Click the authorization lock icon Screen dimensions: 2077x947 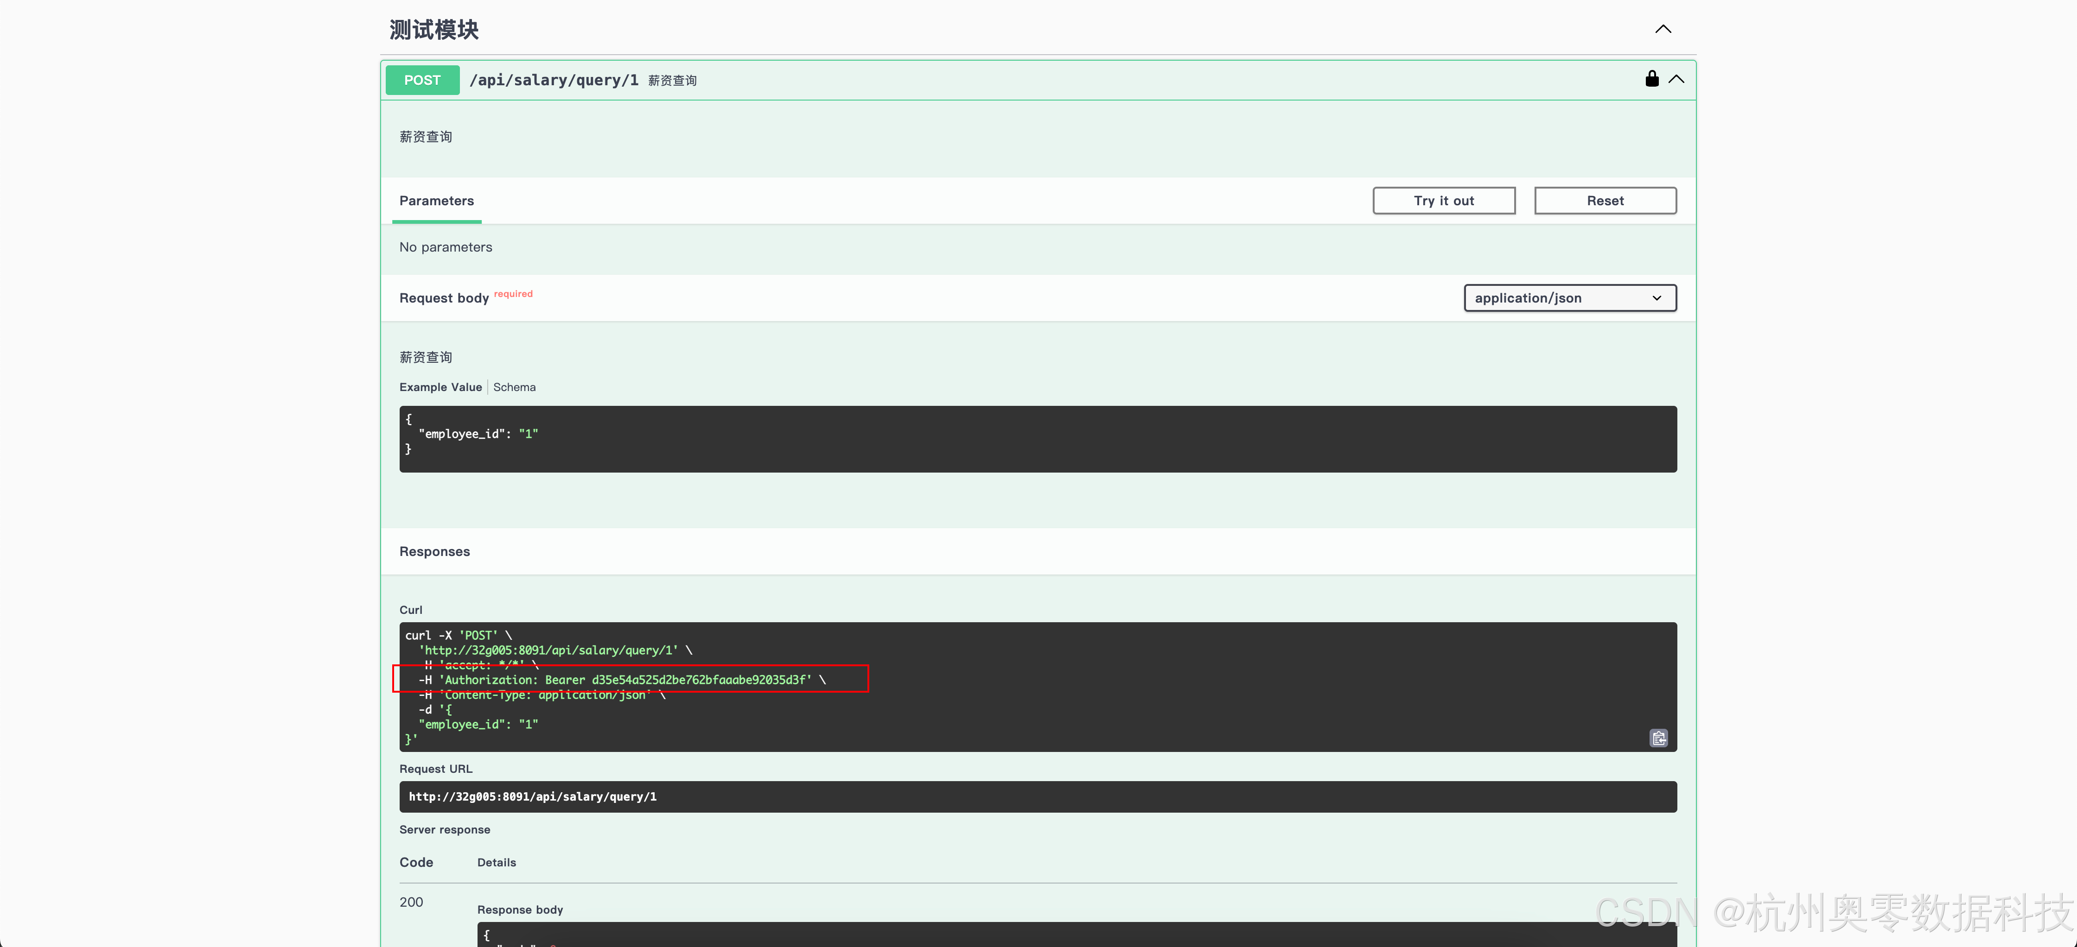point(1651,78)
